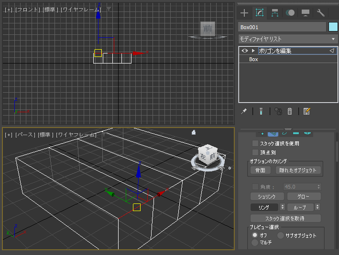
Task: Click the dotted panel divider handle above rollouts
Action: [288, 129]
